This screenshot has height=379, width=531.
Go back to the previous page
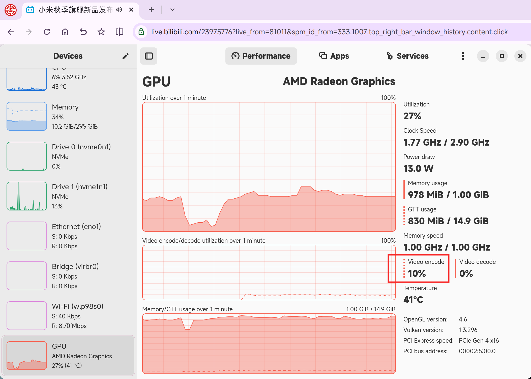coord(11,32)
